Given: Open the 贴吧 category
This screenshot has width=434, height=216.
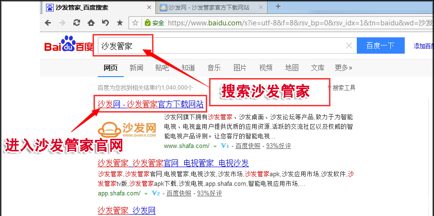Looking at the screenshot, I should (162, 68).
